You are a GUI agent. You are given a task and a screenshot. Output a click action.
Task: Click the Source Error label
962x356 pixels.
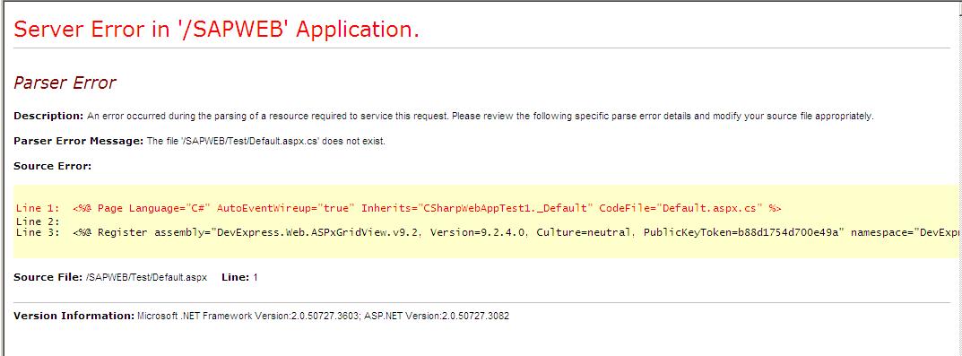point(52,166)
